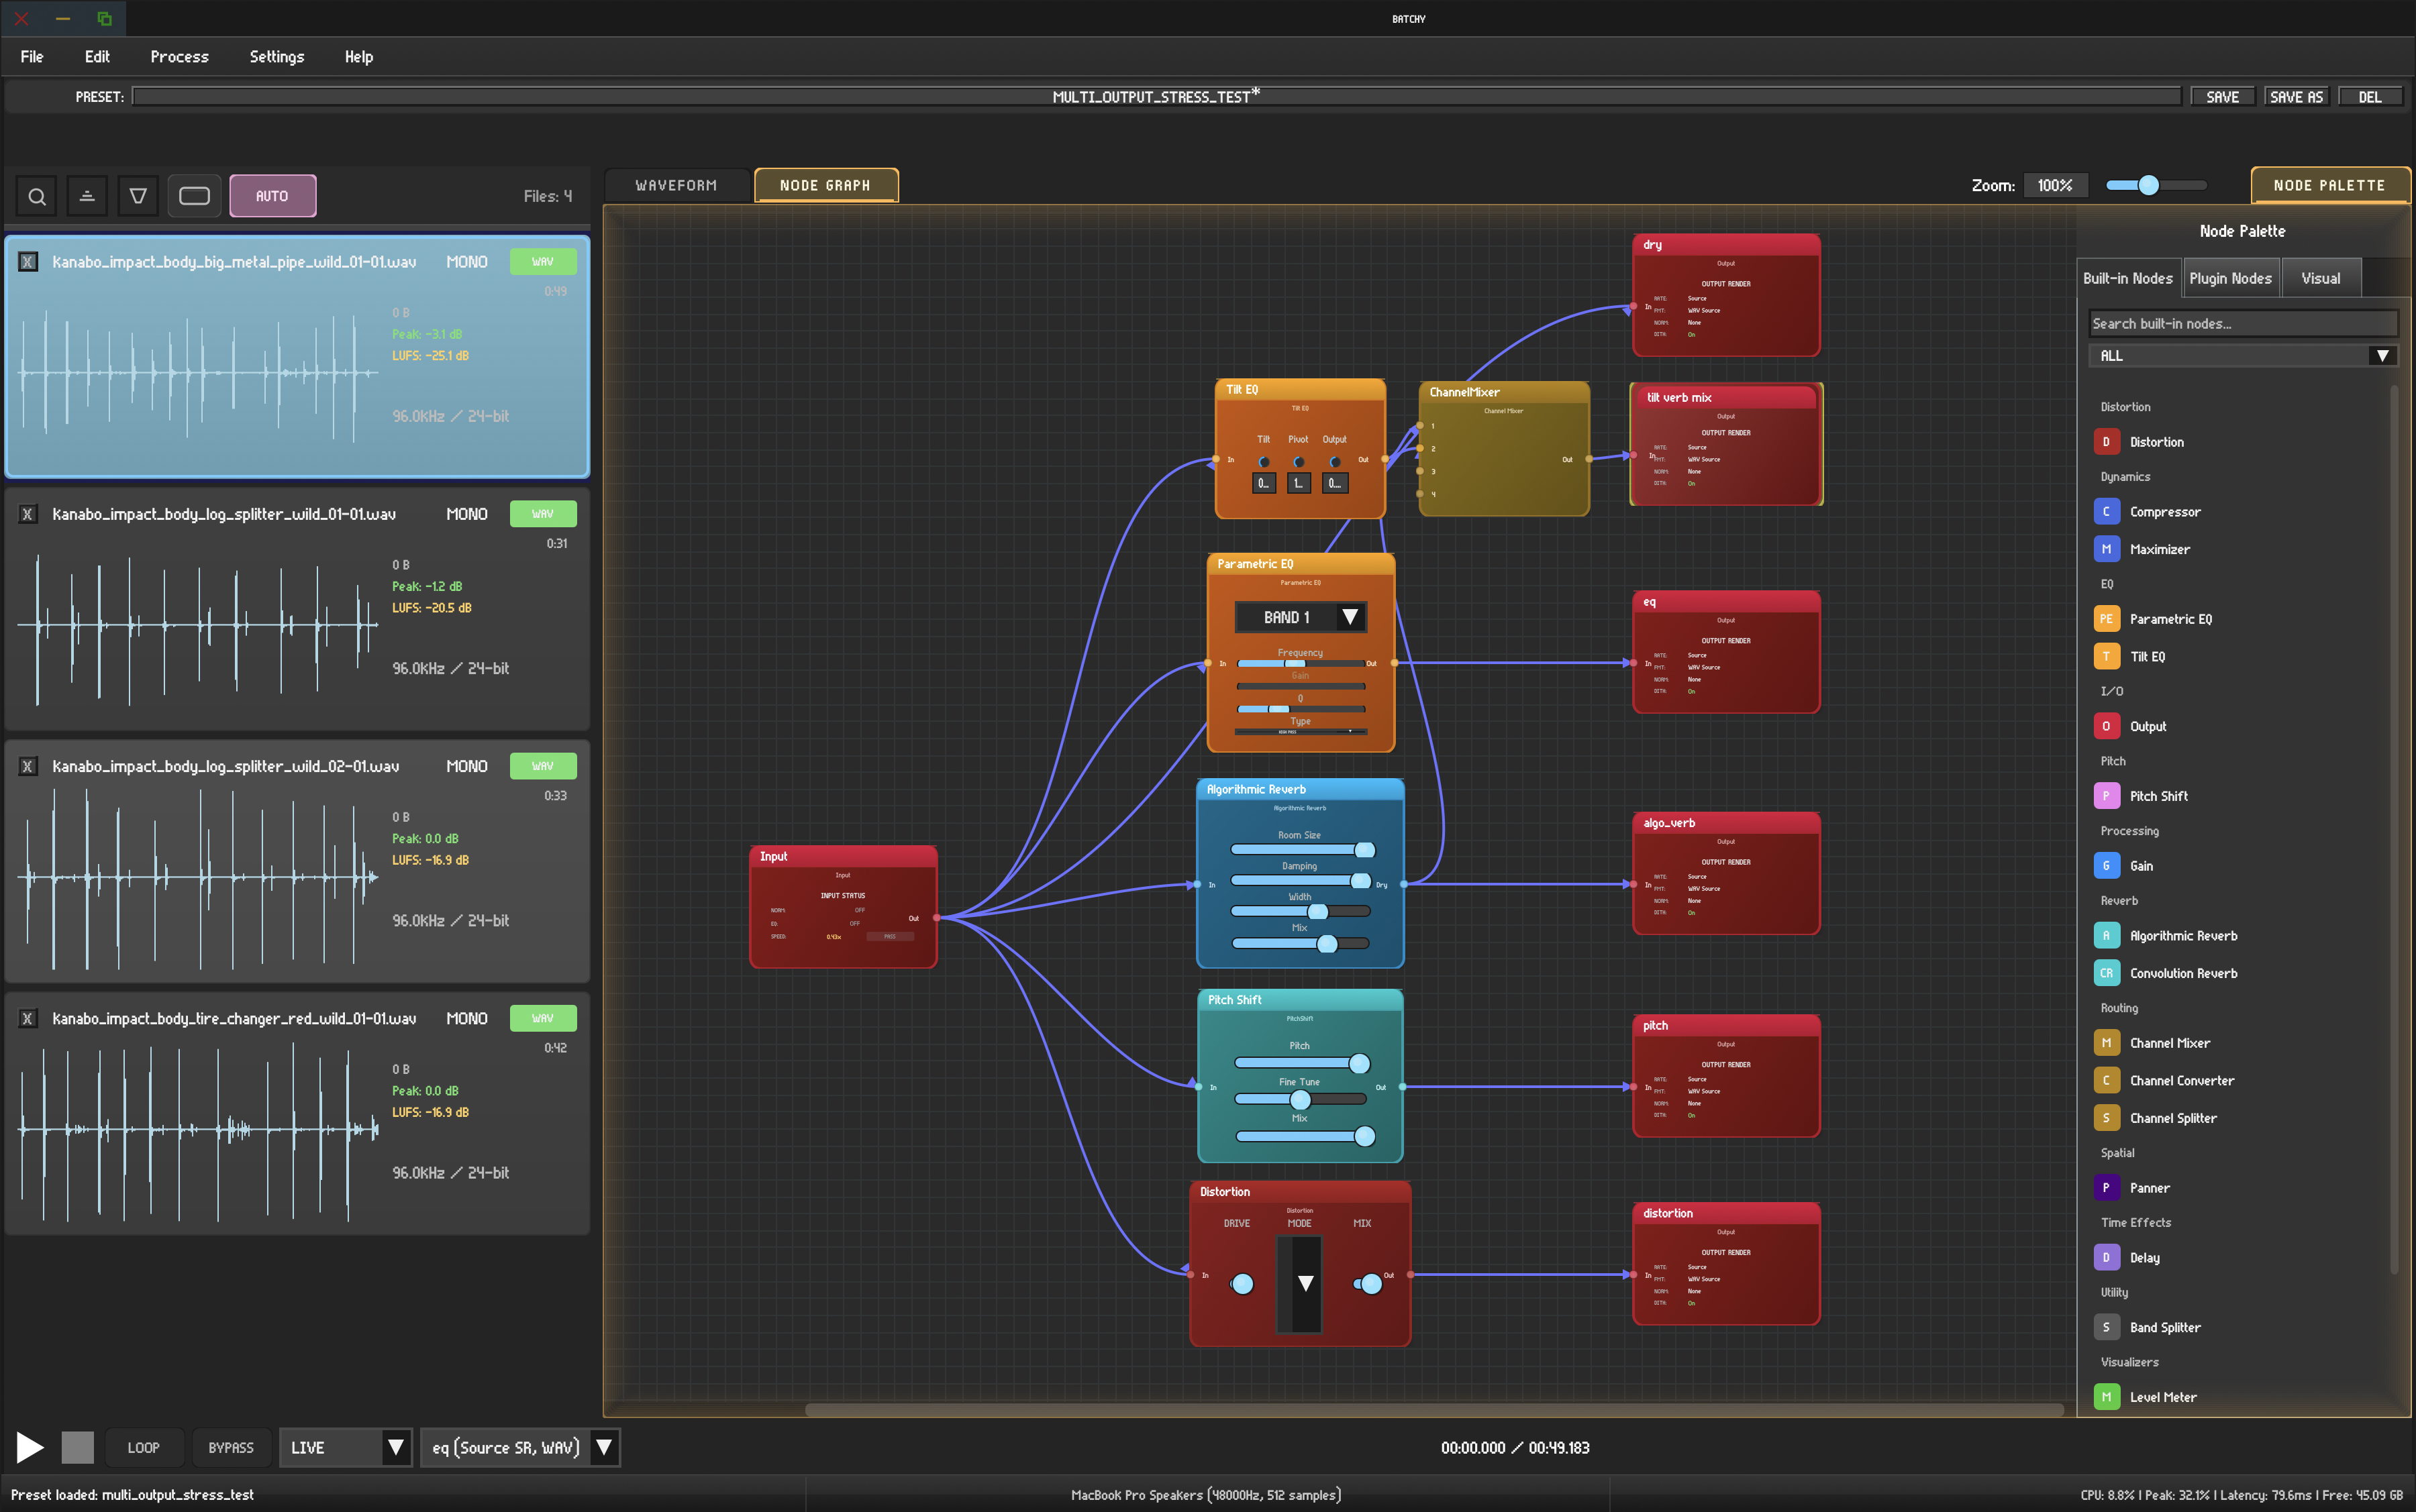This screenshot has width=2416, height=1512.
Task: Click the DEL button to delete the preset
Action: pyautogui.click(x=2371, y=96)
